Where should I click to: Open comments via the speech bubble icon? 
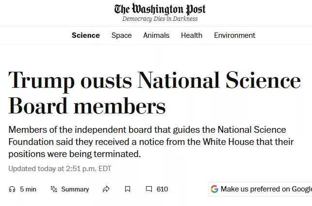149,189
